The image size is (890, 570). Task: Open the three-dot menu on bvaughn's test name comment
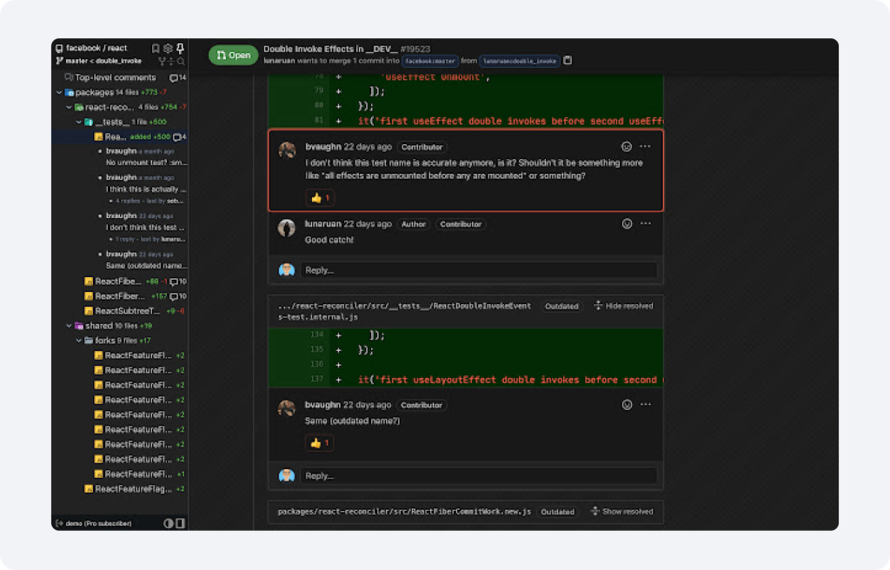646,147
